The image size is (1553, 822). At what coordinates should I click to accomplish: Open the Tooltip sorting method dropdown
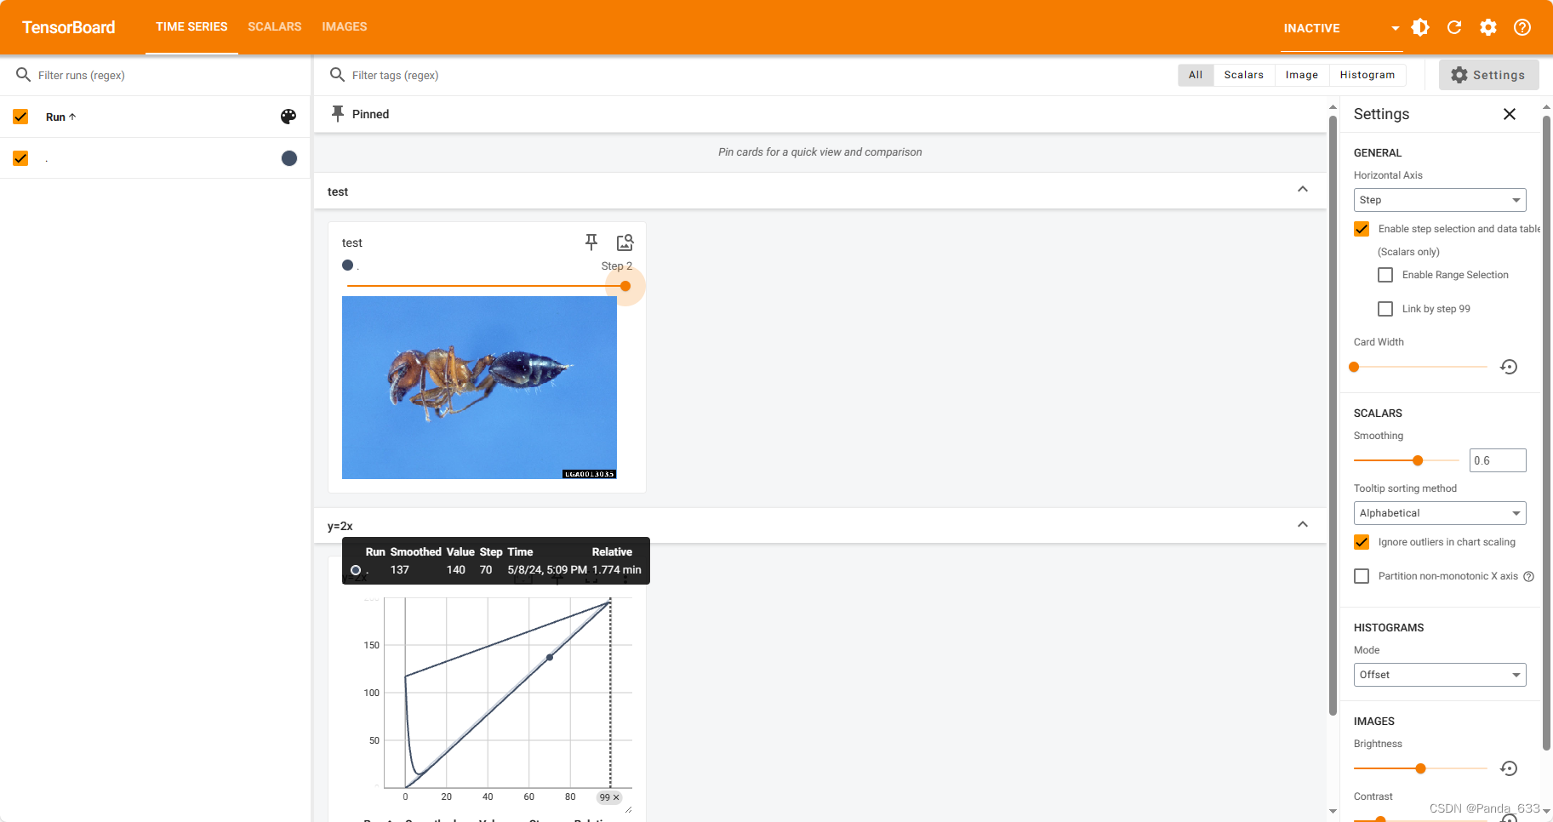pyautogui.click(x=1440, y=513)
